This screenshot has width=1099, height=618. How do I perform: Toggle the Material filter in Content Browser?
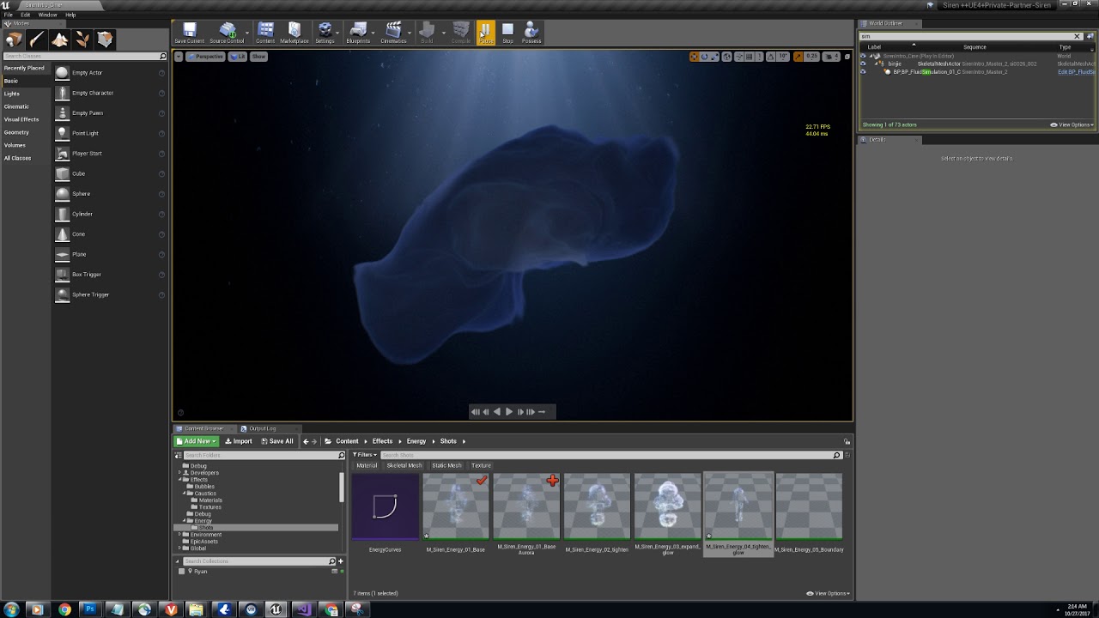click(x=367, y=465)
